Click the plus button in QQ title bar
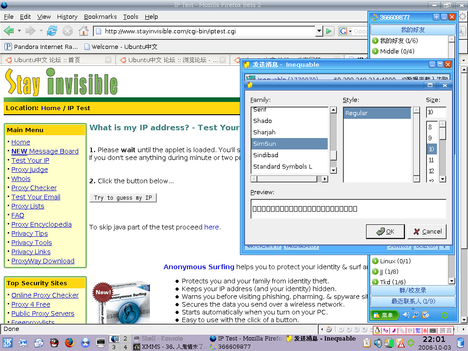This screenshot has width=468, height=351. tap(436, 17)
